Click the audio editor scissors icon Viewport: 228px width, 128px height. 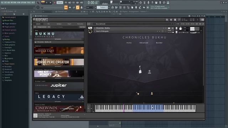point(144,2)
